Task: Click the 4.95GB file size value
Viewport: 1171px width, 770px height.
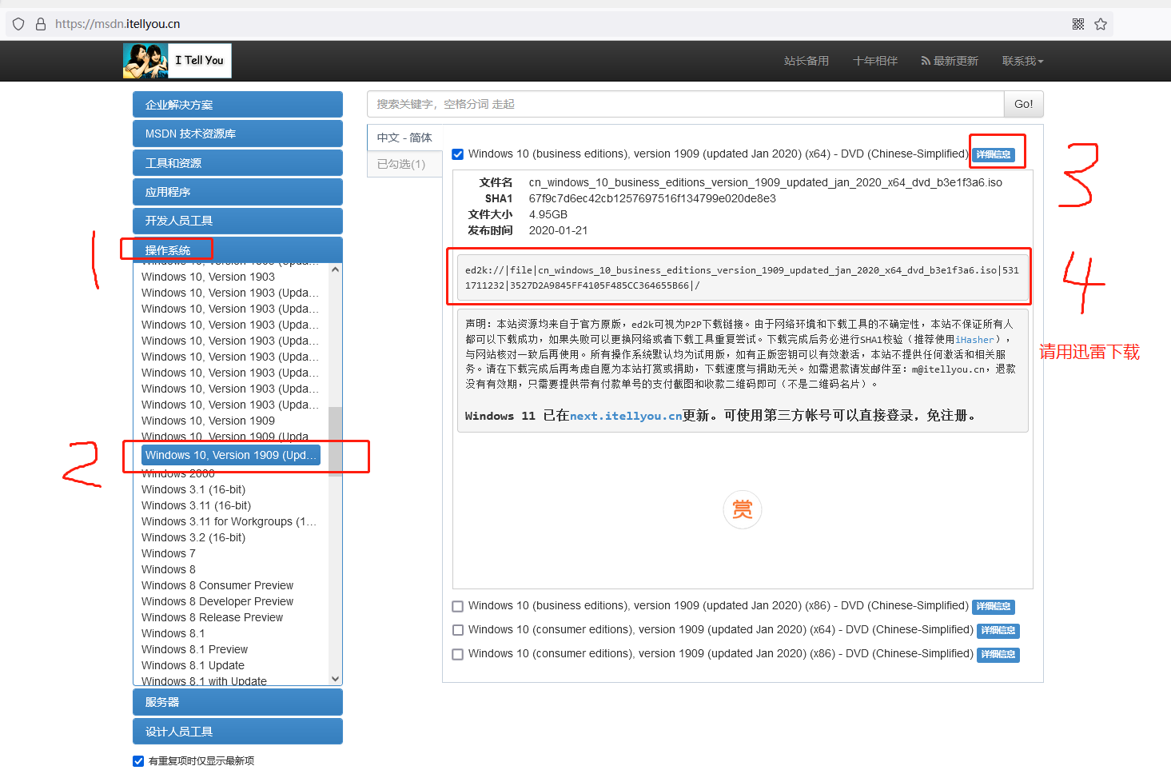Action: coord(548,214)
